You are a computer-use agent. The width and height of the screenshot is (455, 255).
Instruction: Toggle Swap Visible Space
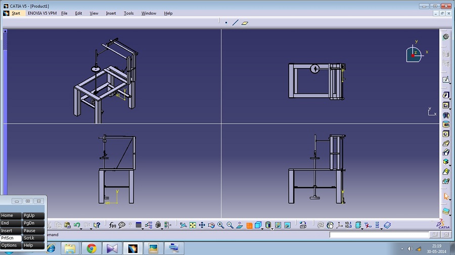pyautogui.click(x=287, y=225)
